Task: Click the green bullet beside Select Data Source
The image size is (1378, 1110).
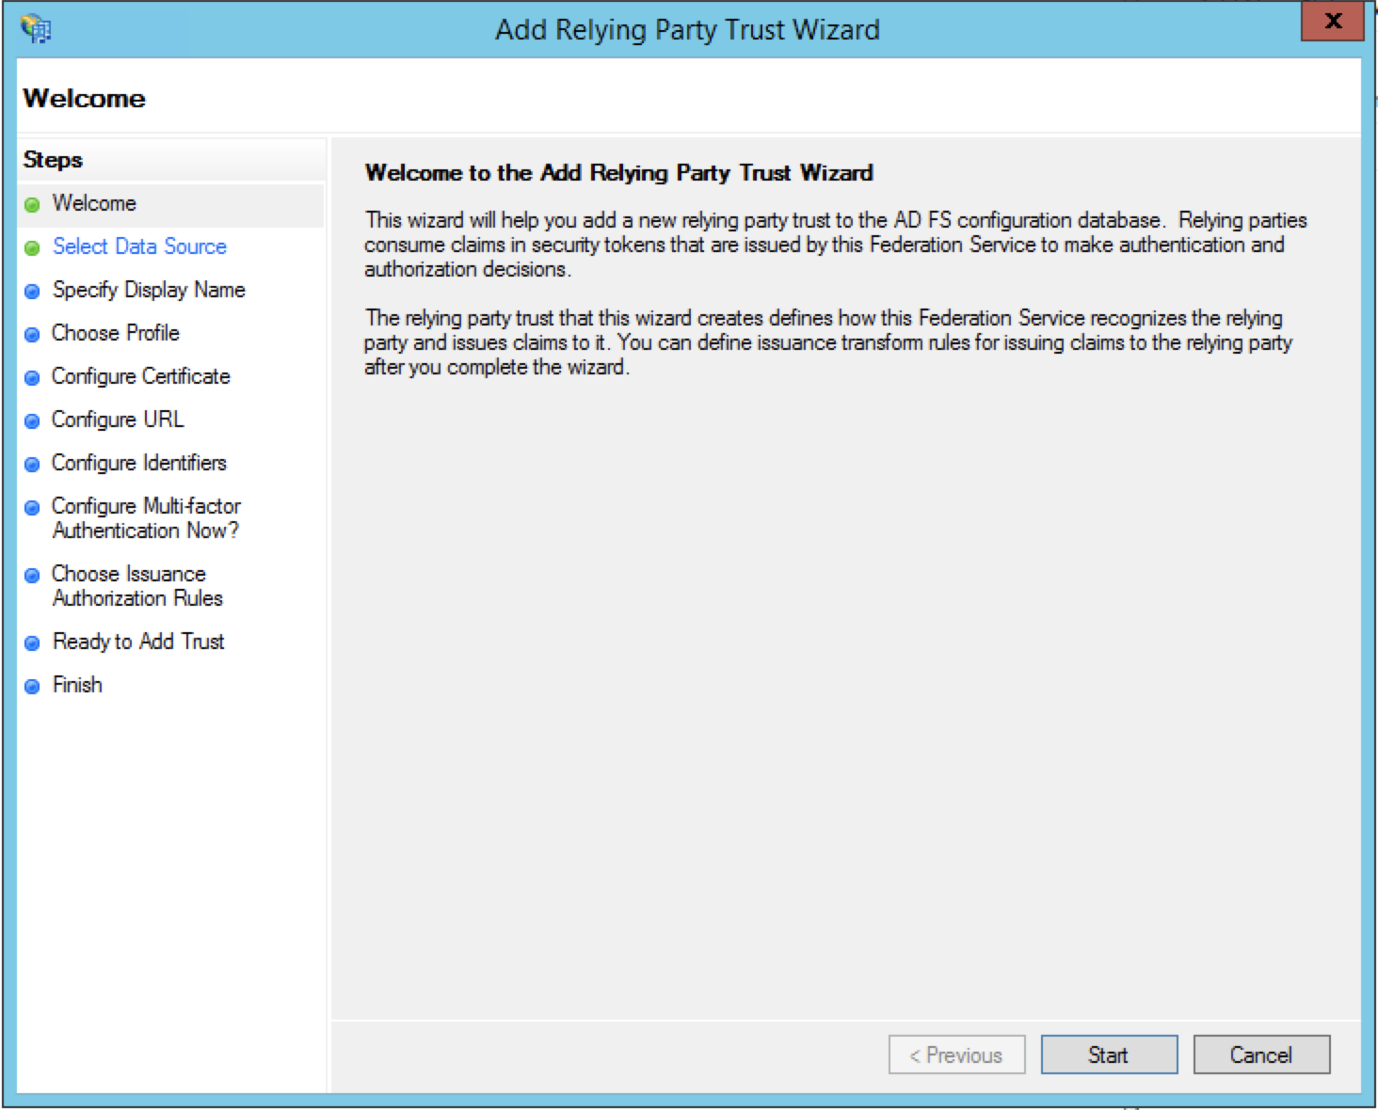Action: [x=32, y=248]
